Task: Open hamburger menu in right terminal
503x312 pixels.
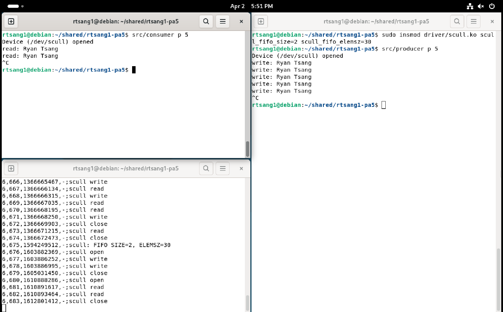Action: [x=474, y=21]
